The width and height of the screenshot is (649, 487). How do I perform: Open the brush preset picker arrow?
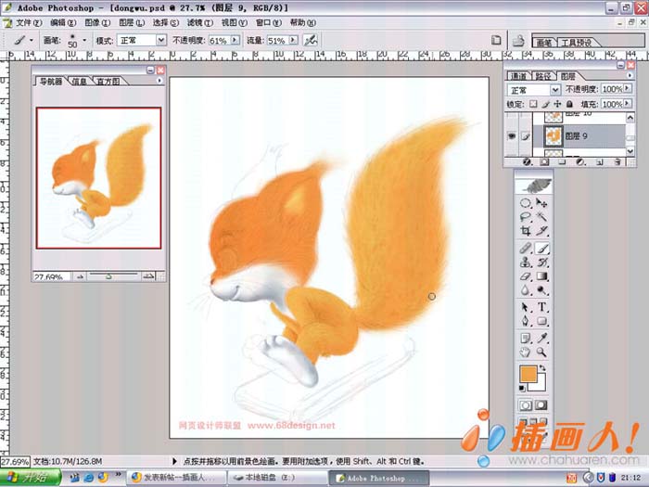point(84,40)
